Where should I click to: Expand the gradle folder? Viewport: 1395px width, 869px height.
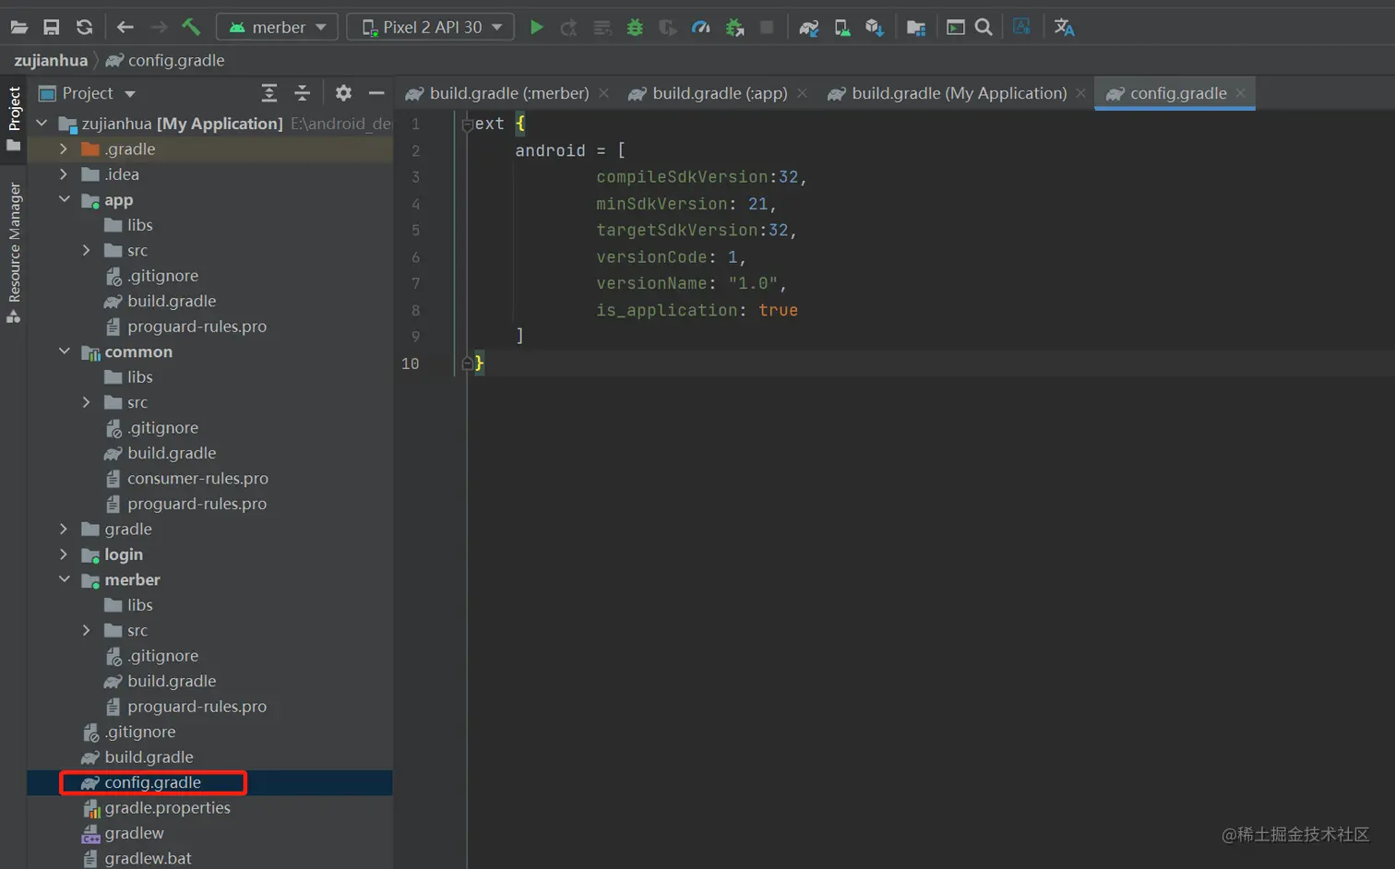click(x=64, y=529)
